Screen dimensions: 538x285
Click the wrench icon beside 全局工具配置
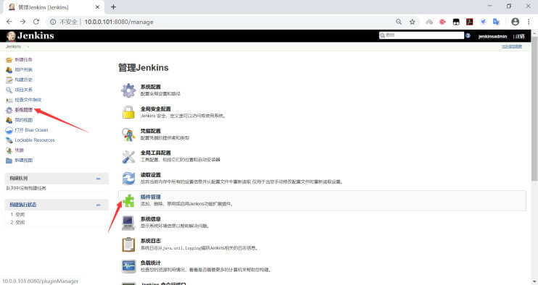pyautogui.click(x=128, y=156)
